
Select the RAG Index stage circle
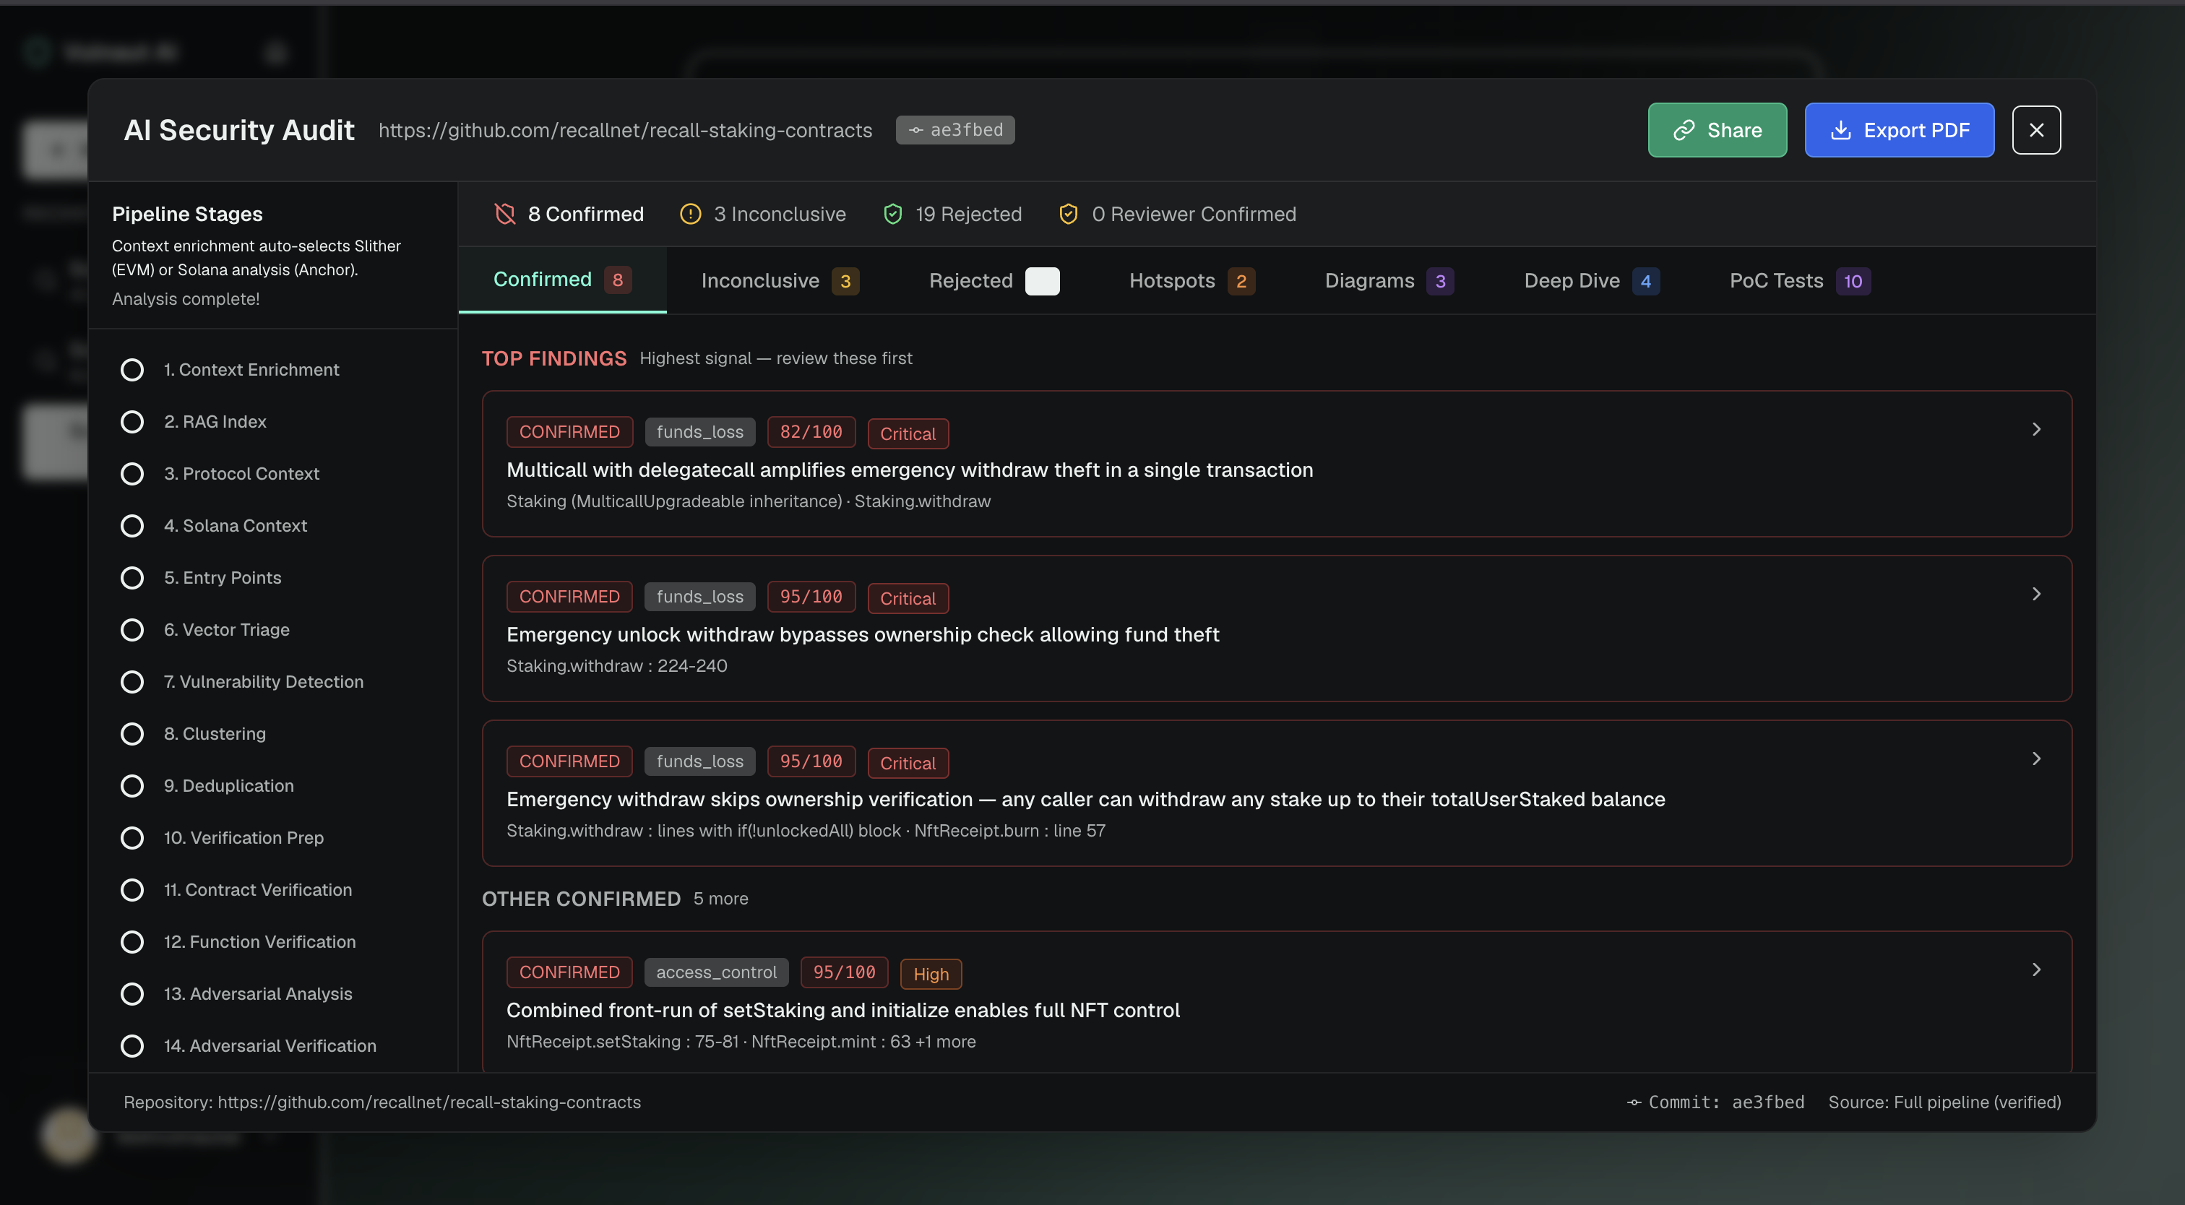coord(132,421)
